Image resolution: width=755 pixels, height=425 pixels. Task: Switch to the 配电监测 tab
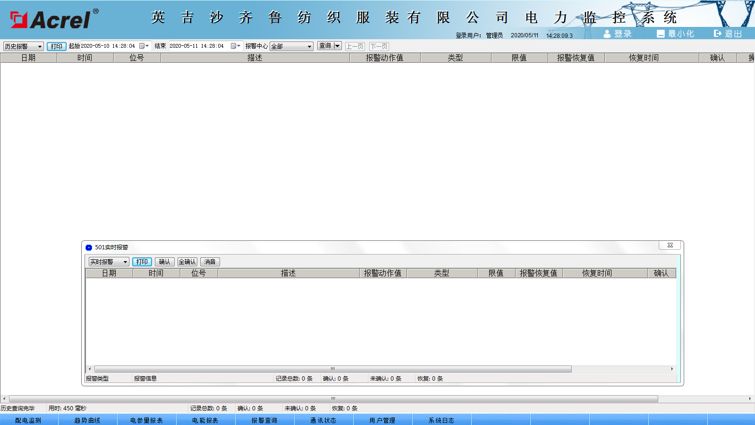pyautogui.click(x=28, y=420)
